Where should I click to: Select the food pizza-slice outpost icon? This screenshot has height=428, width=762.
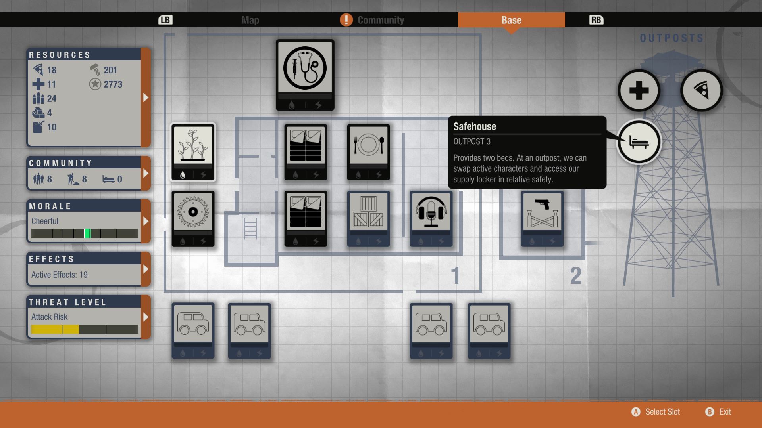[701, 90]
